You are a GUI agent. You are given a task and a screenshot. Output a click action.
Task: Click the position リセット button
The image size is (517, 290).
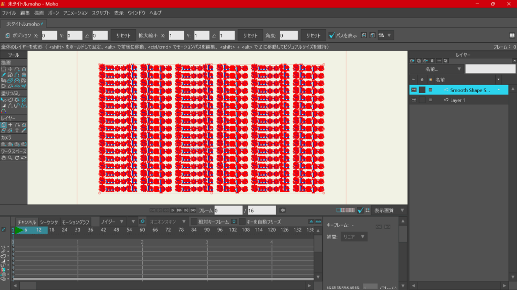(x=123, y=35)
